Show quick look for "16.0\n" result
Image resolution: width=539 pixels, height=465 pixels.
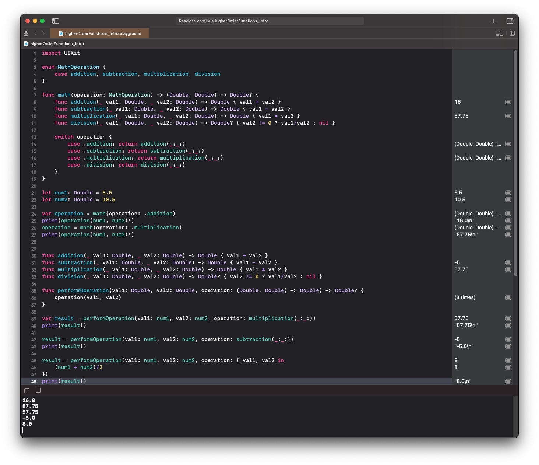click(x=508, y=221)
